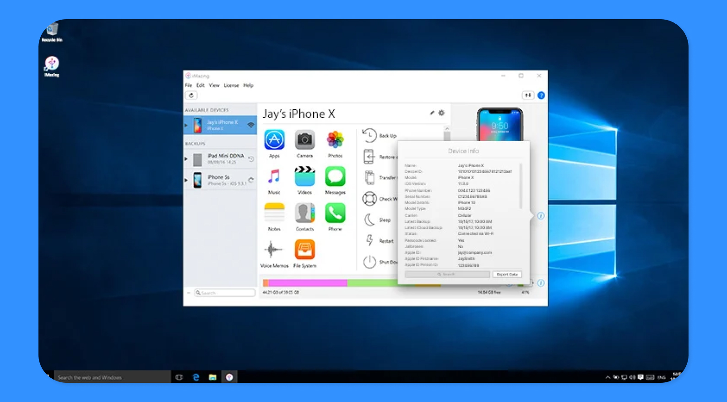Open the Phone call history section

point(335,213)
